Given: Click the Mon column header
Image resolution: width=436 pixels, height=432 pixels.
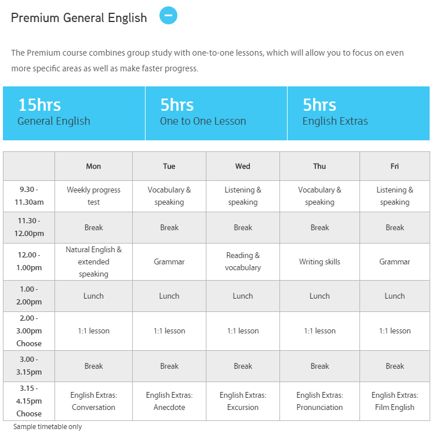Looking at the screenshot, I should (x=93, y=166).
